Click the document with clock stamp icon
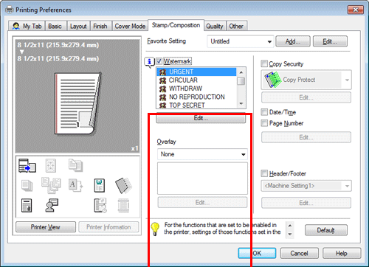 (100, 205)
